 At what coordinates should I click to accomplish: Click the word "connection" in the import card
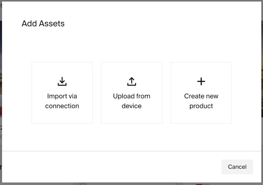62,106
